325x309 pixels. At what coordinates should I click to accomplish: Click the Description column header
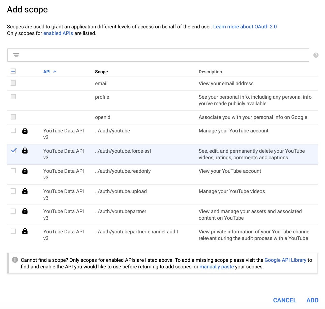(x=210, y=72)
